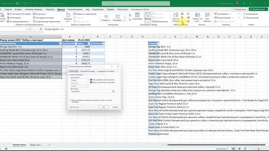
Task: Click 'Дополнительно' advanced filter
Action: pos(160,21)
